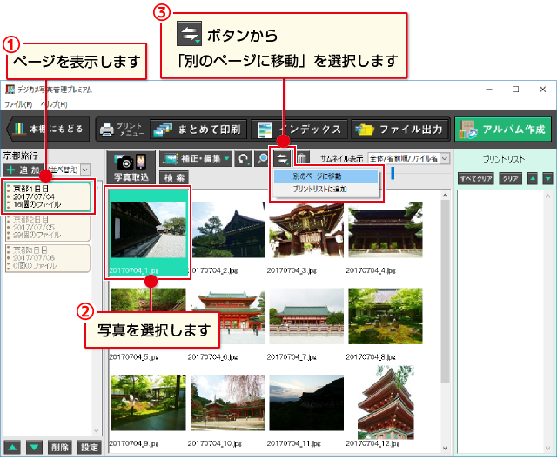Minimize the application window
The image size is (557, 459).
(x=489, y=90)
